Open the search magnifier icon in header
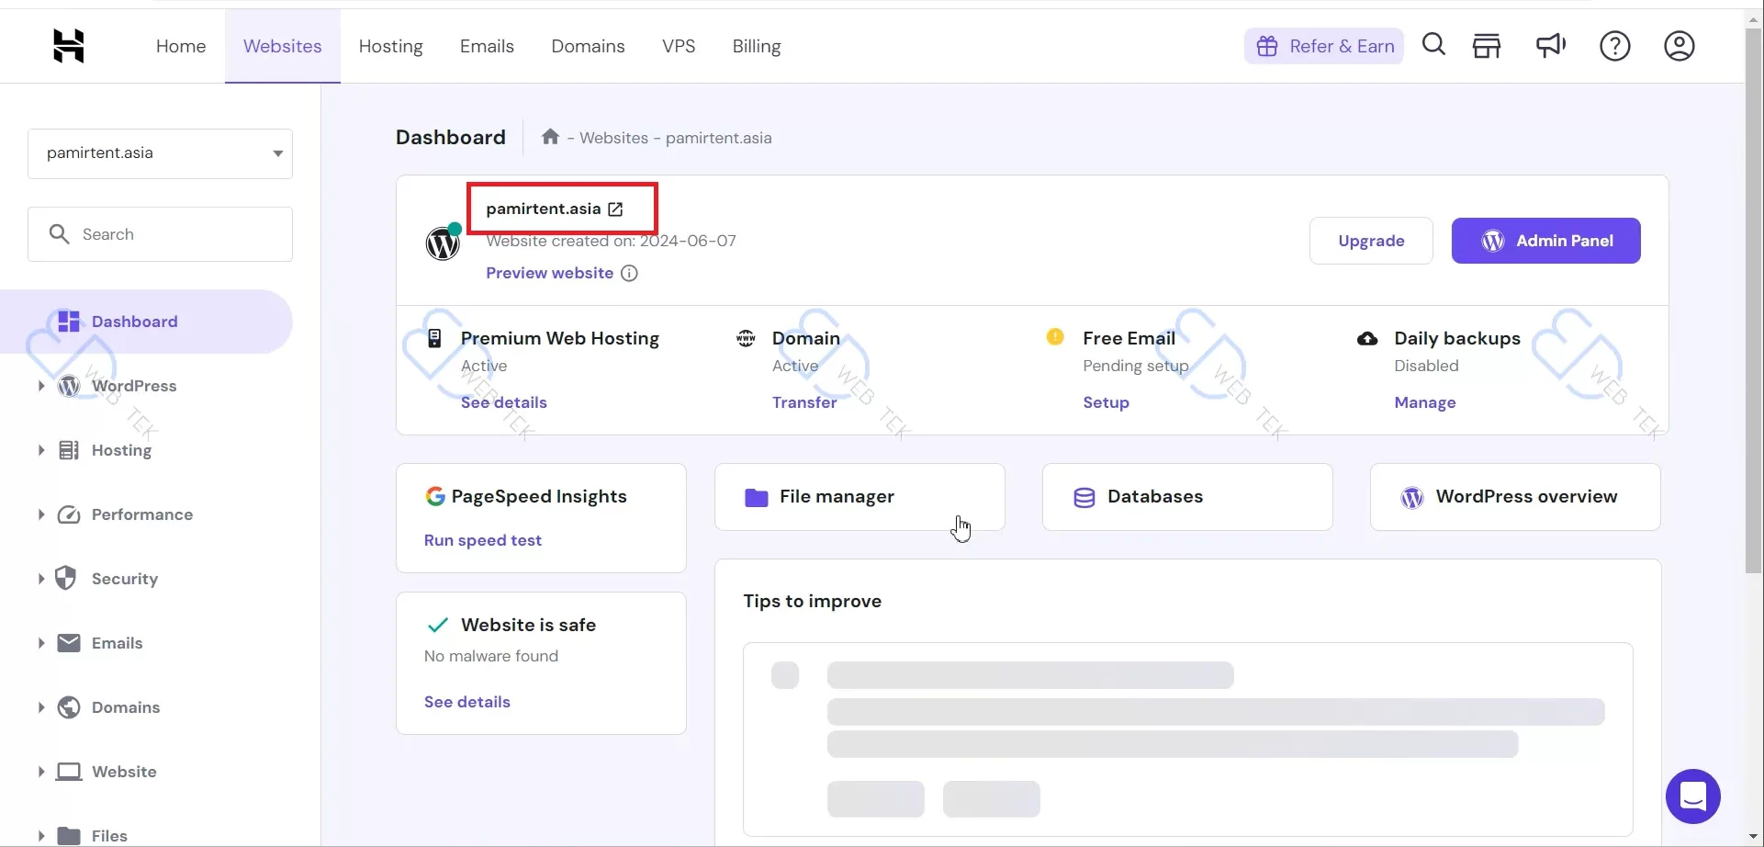This screenshot has width=1764, height=847. (1433, 45)
